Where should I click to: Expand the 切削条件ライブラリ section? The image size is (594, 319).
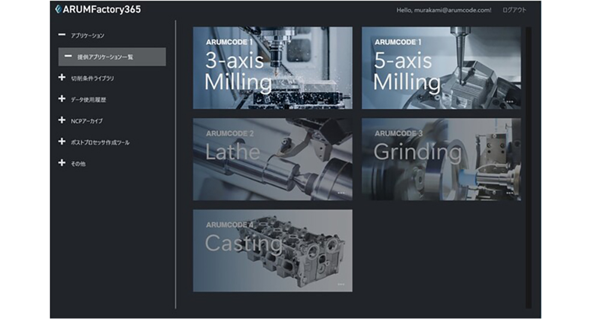pyautogui.click(x=62, y=78)
